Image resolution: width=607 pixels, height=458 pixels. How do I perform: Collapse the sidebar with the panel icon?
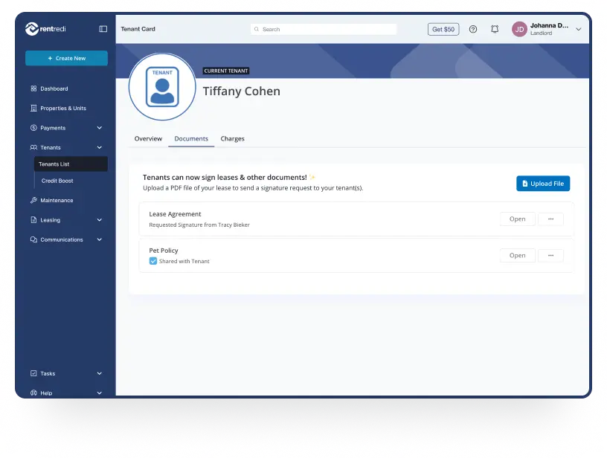coord(103,29)
